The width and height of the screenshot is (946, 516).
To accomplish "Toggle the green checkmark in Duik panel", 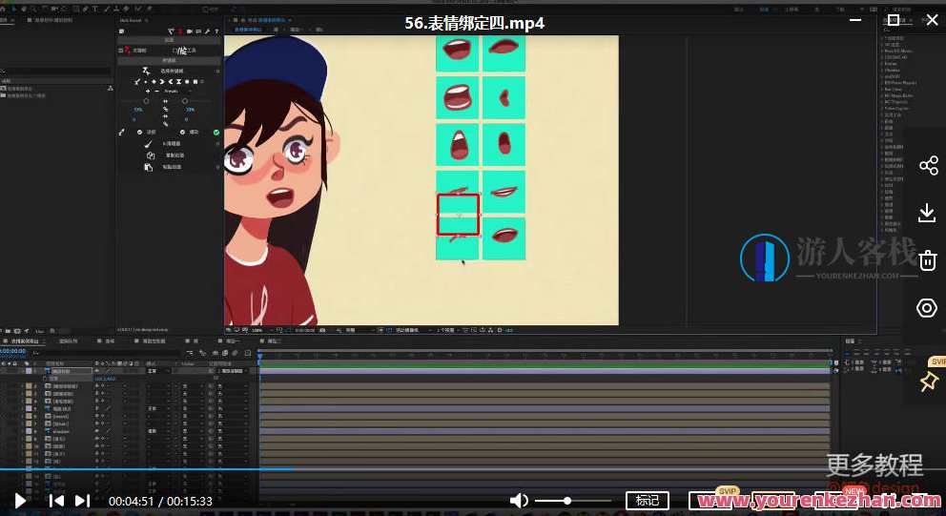I will click(216, 133).
